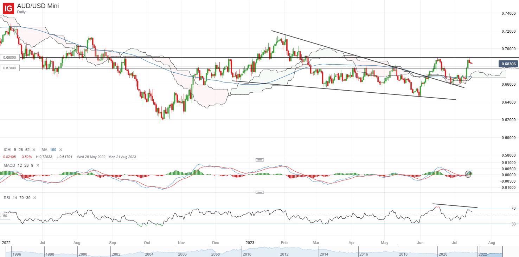Open the MACD indicator settings label
Screen dimensions: 519x257
9,165
